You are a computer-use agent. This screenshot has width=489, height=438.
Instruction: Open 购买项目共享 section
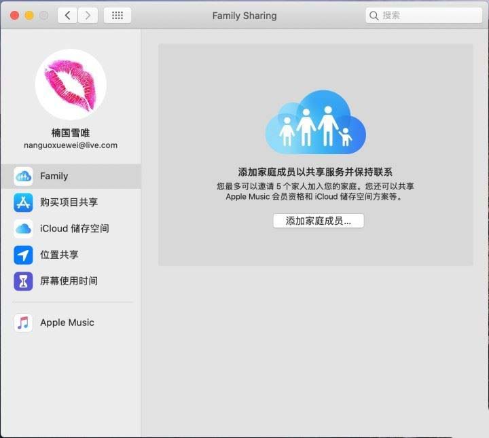(71, 202)
